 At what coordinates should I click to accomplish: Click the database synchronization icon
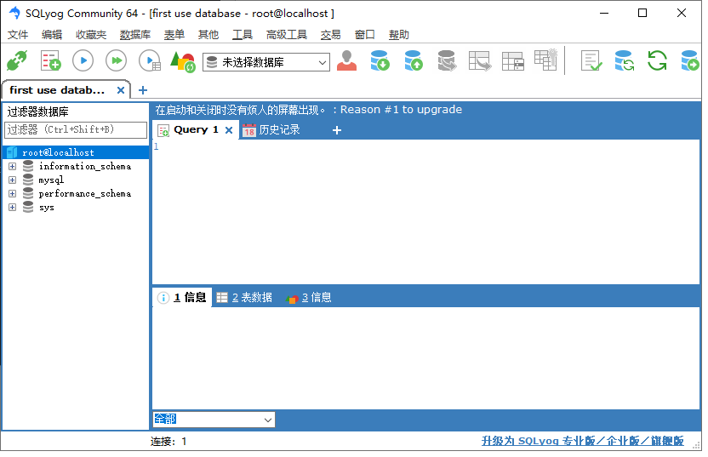625,61
